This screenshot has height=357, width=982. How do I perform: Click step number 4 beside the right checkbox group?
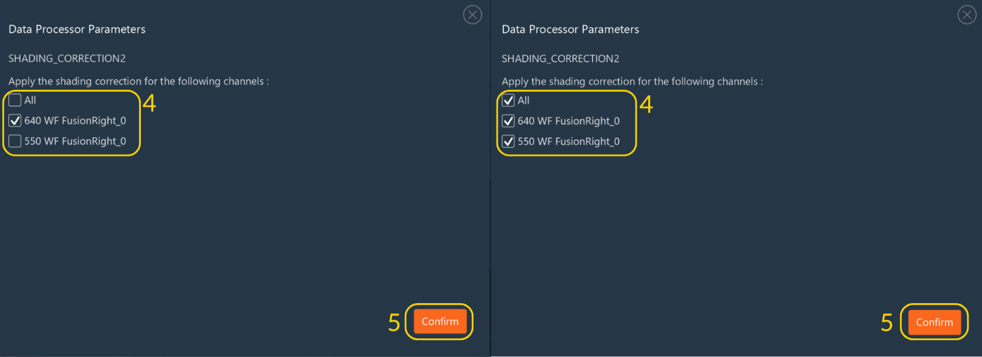pyautogui.click(x=646, y=104)
